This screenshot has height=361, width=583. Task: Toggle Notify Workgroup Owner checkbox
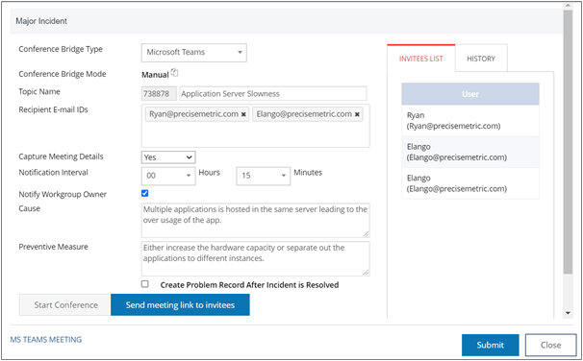pyautogui.click(x=145, y=193)
